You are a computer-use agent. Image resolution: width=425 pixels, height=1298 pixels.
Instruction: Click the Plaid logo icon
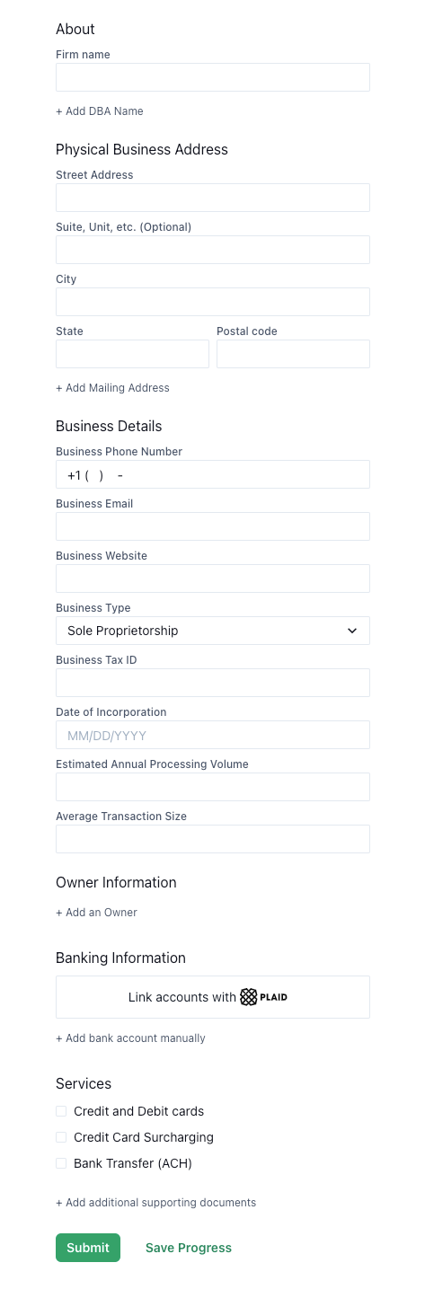point(249,997)
